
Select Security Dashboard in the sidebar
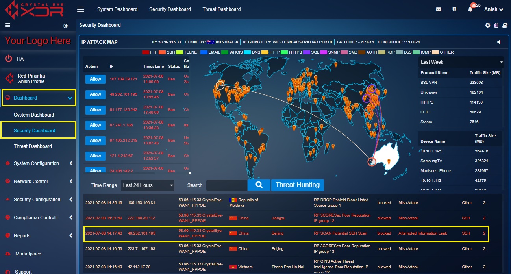[35, 131]
